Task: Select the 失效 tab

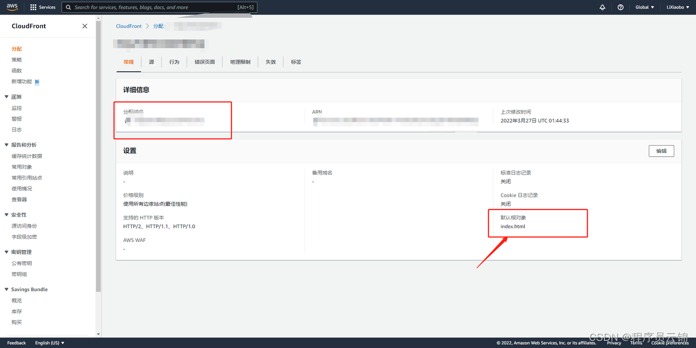Action: [x=271, y=62]
